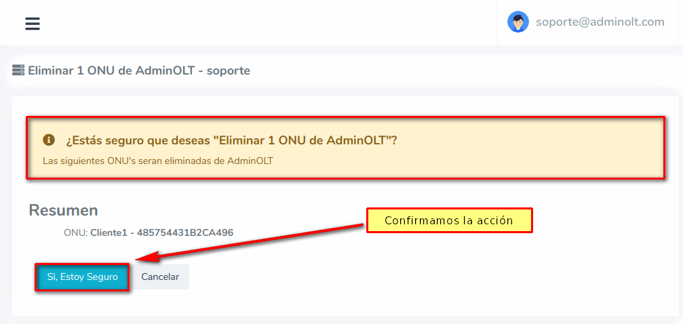Click the "Cliente1" client name text

click(109, 232)
